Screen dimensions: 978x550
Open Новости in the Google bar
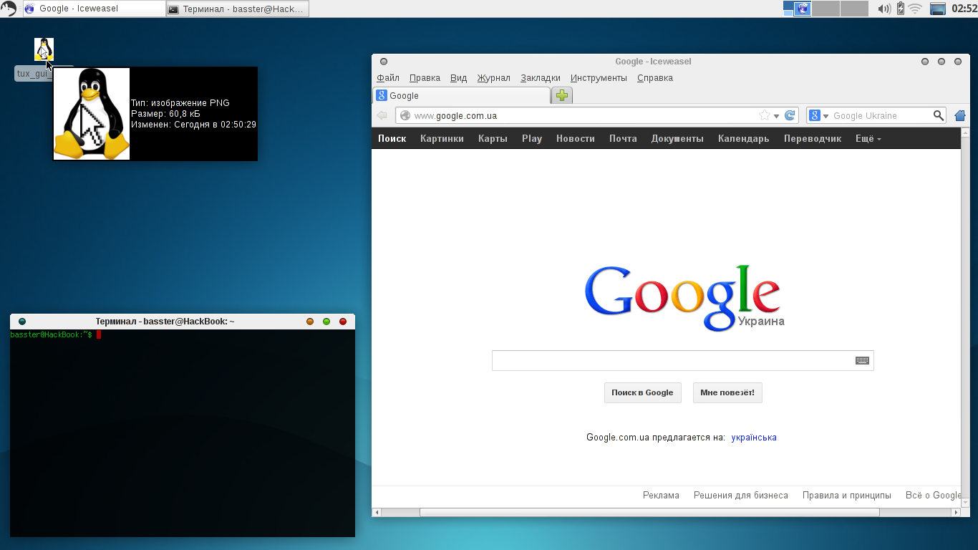[576, 139]
